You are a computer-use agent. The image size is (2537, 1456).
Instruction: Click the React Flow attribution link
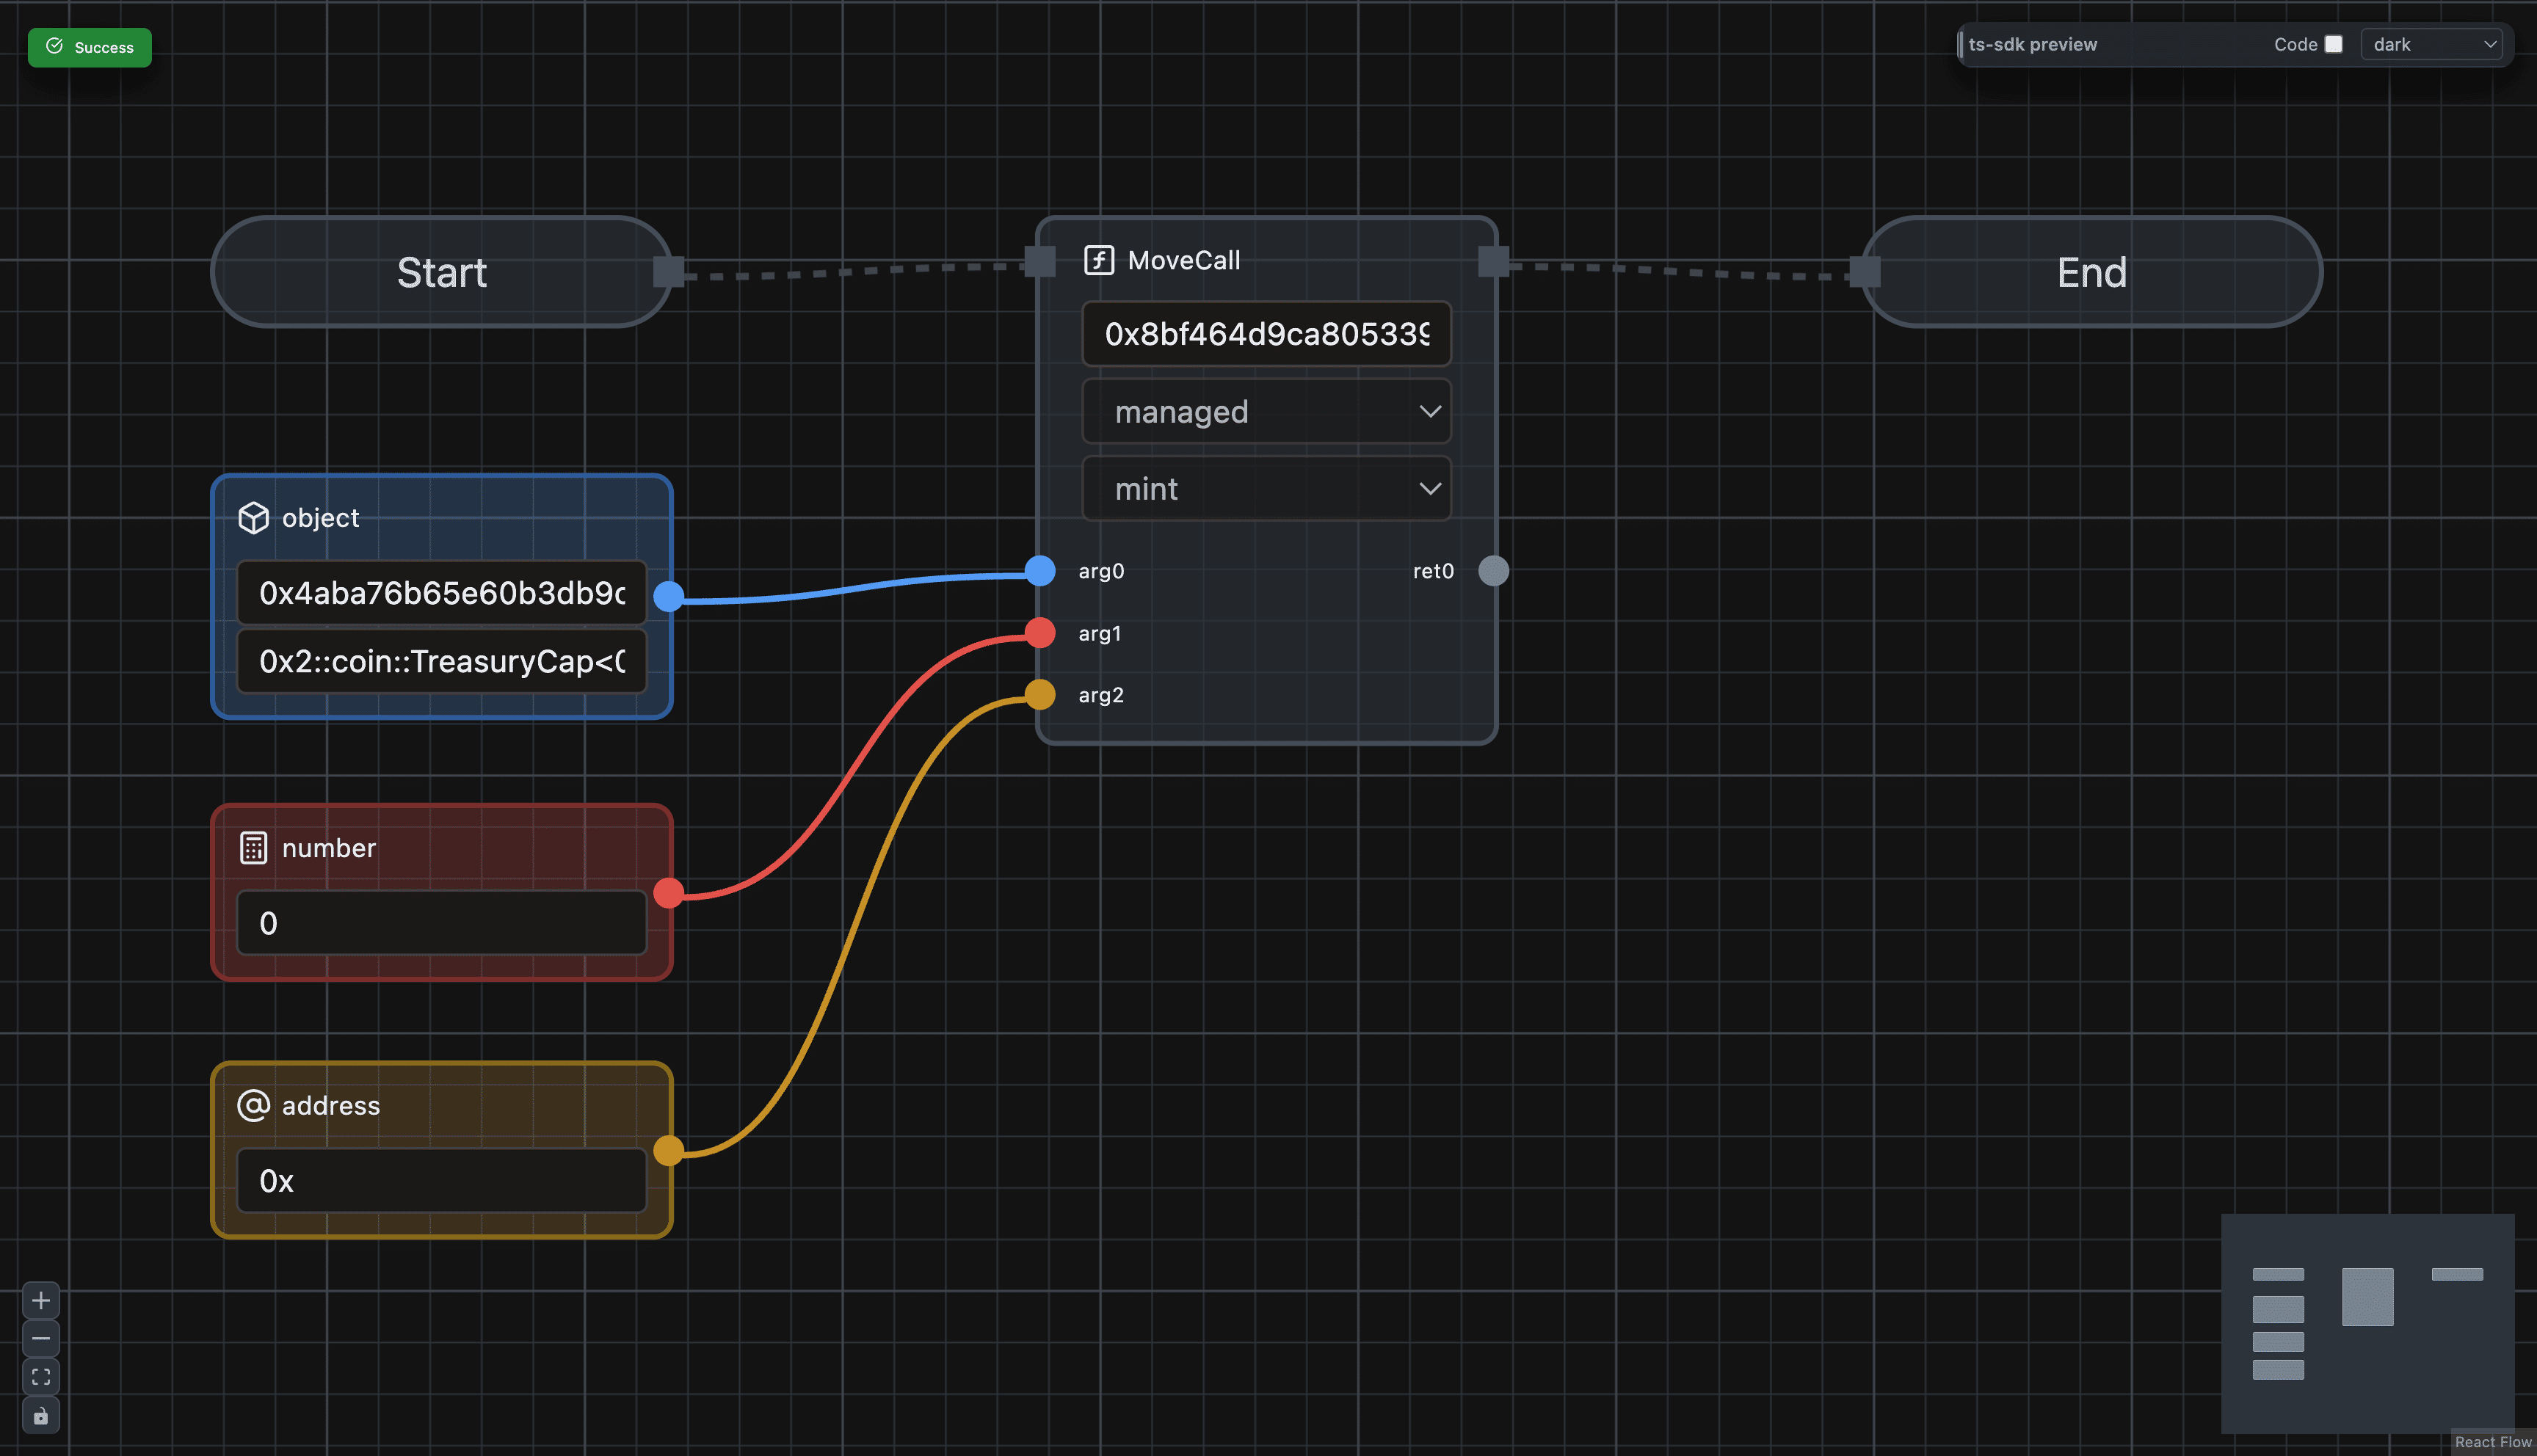coord(2492,1442)
